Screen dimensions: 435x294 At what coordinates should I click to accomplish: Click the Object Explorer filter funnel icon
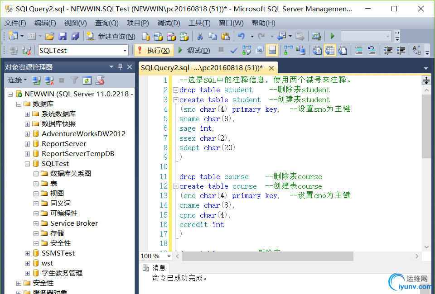point(74,81)
